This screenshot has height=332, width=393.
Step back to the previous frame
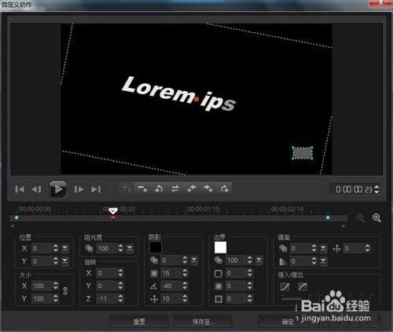point(36,189)
